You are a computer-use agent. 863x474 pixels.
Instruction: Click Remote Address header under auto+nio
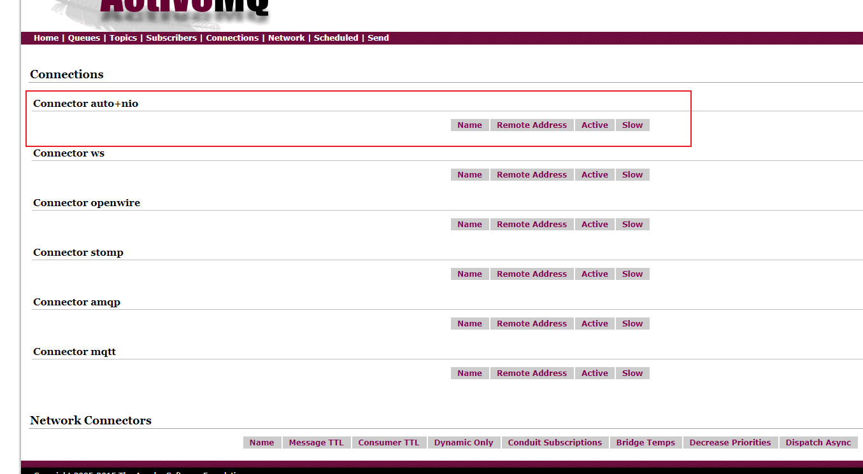click(x=532, y=125)
